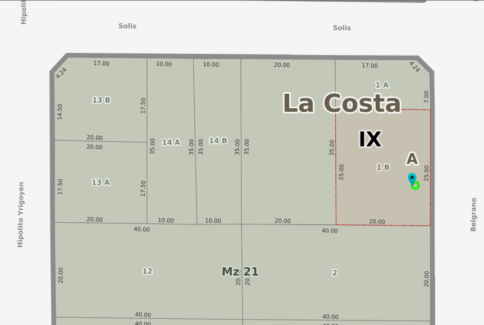Pick the 14 A parcel label
This screenshot has width=484, height=325.
click(171, 143)
